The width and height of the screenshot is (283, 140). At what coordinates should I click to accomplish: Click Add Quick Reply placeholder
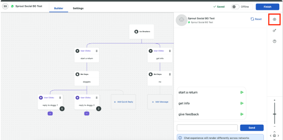click(x=123, y=102)
